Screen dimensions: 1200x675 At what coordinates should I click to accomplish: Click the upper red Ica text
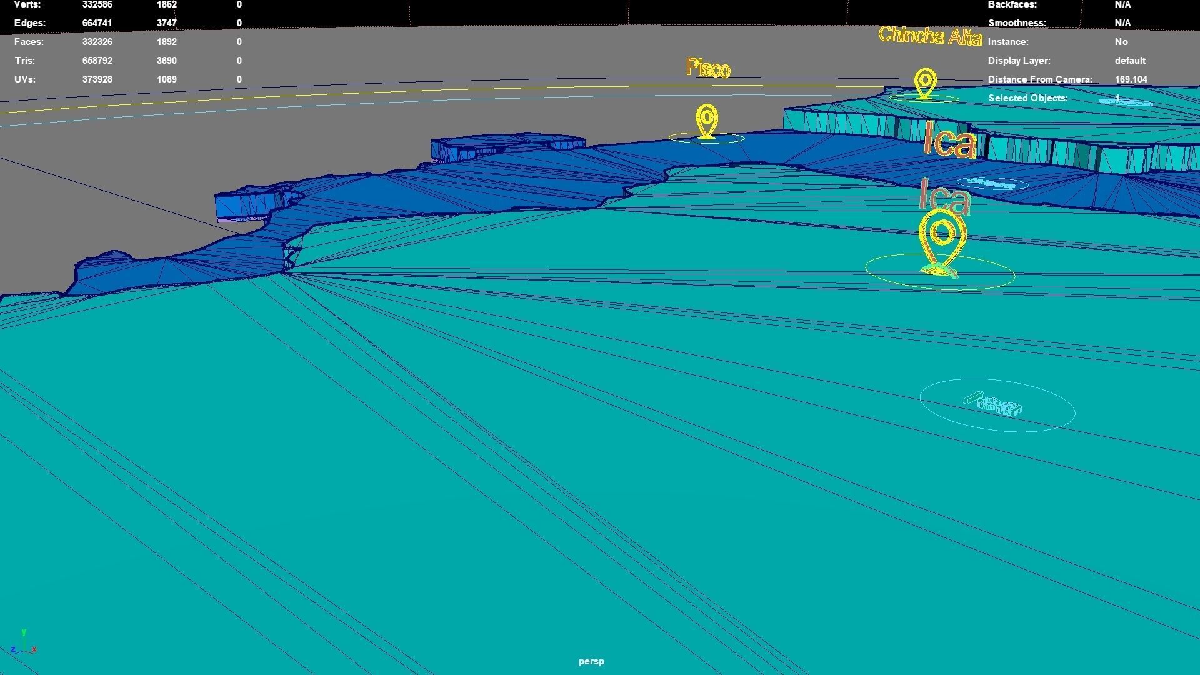point(949,141)
